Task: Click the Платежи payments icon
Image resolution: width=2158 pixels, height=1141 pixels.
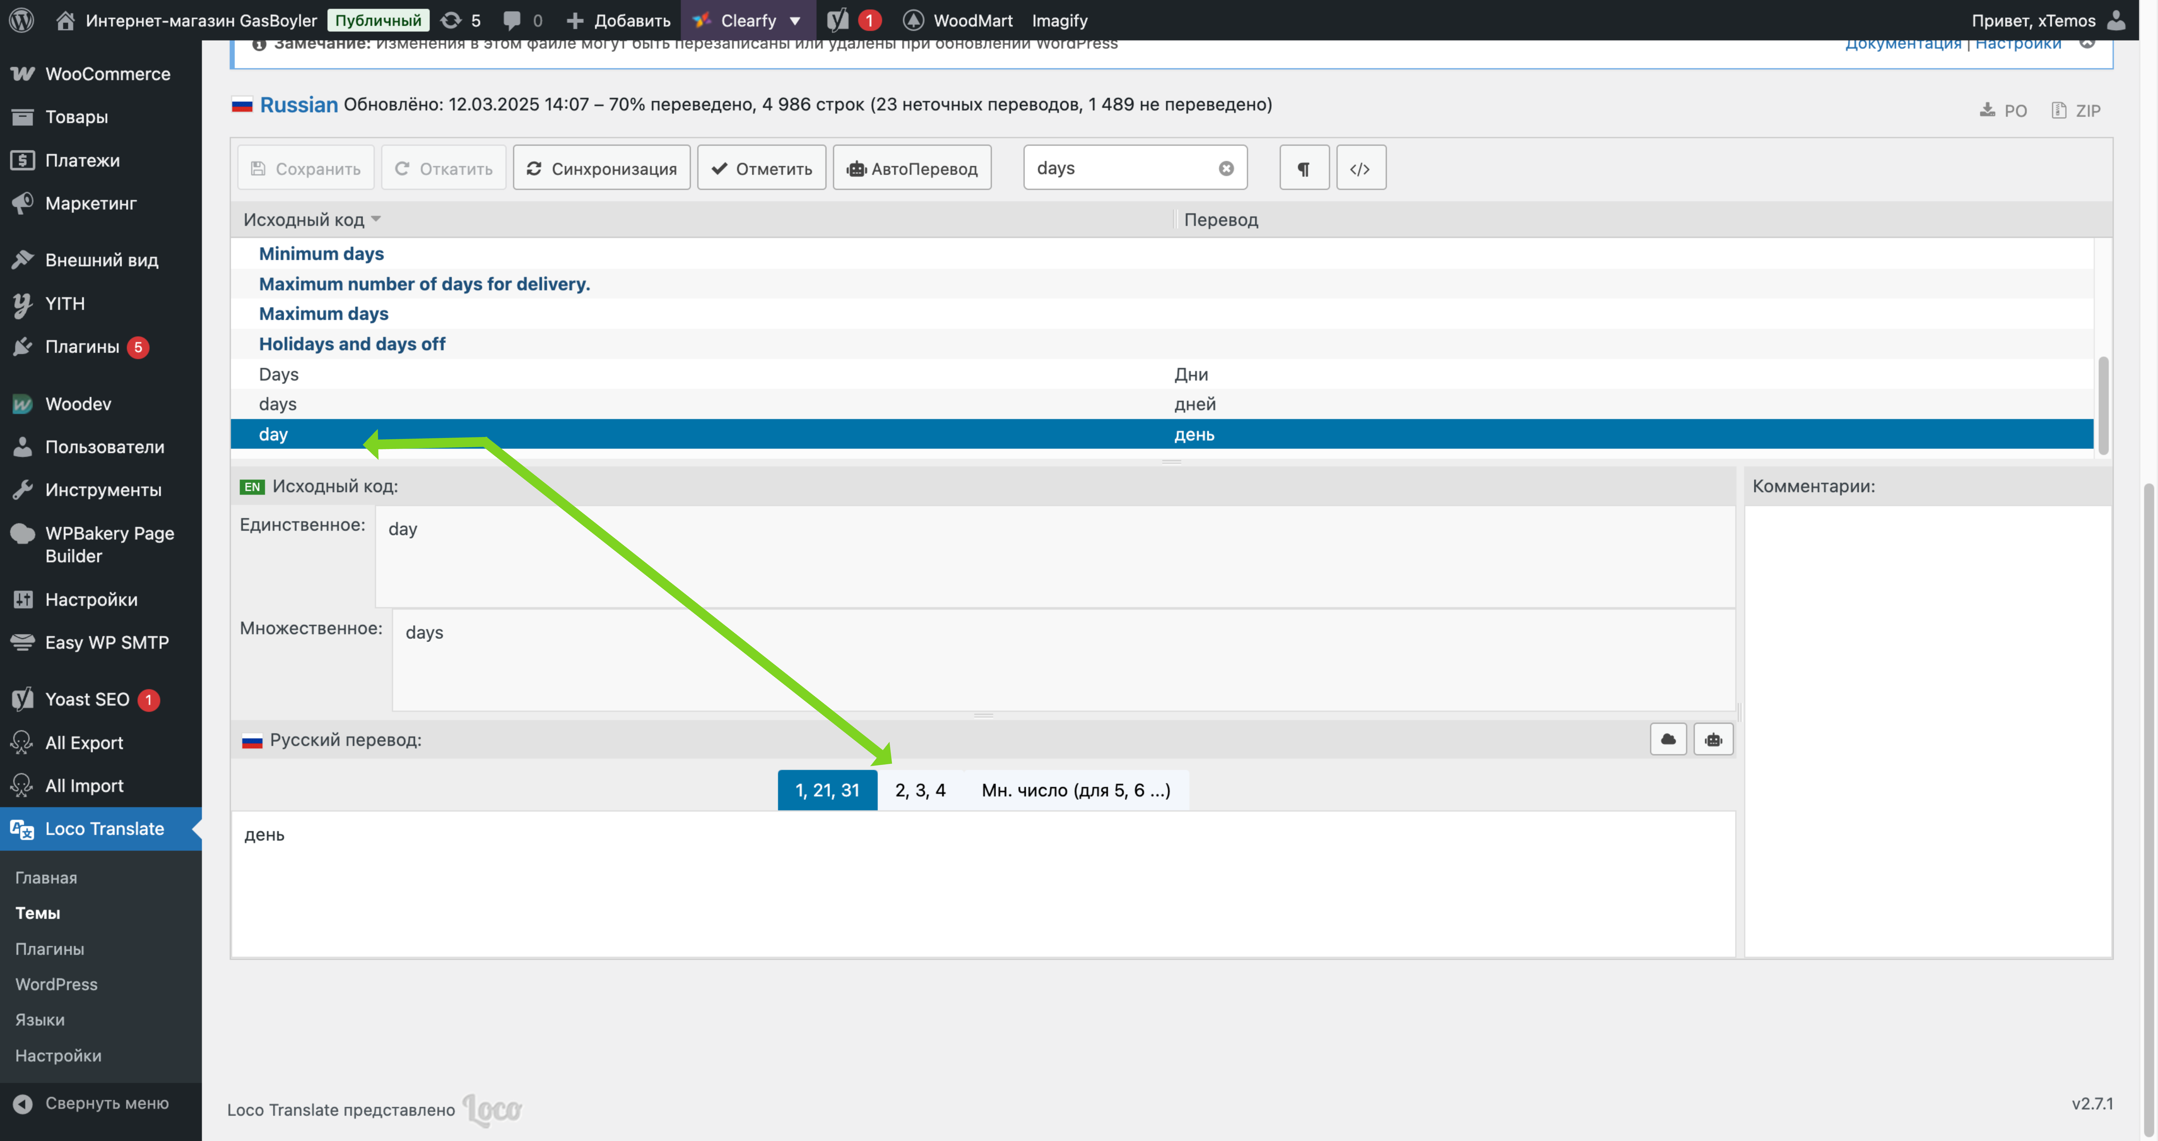Action: (23, 160)
